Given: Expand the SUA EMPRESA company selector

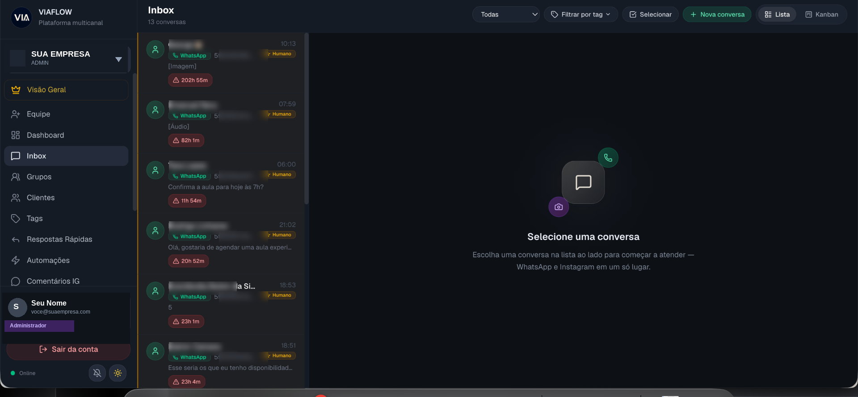Looking at the screenshot, I should (x=69, y=58).
